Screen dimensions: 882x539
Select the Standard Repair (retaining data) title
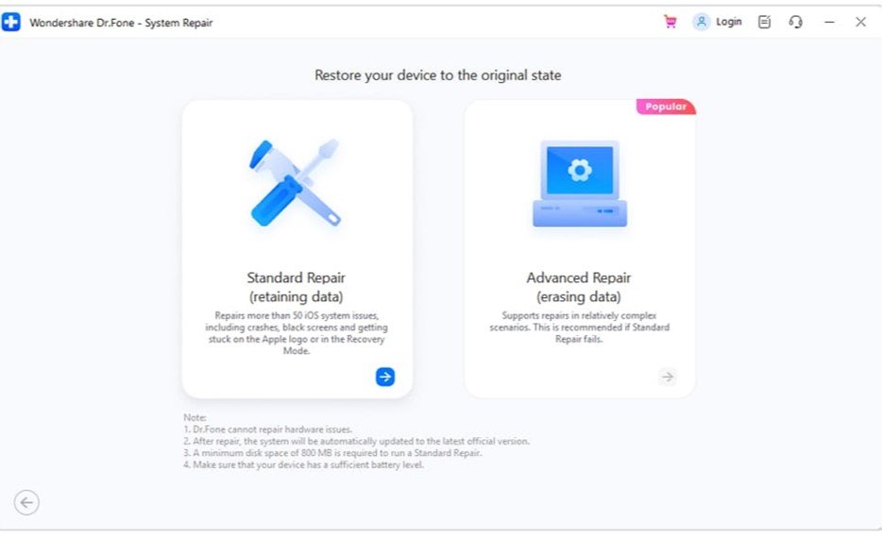coord(296,287)
